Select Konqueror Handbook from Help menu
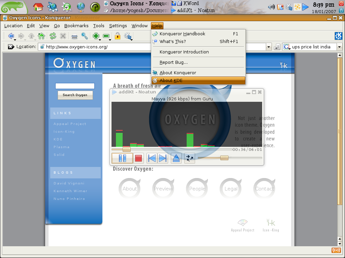 [x=198, y=34]
